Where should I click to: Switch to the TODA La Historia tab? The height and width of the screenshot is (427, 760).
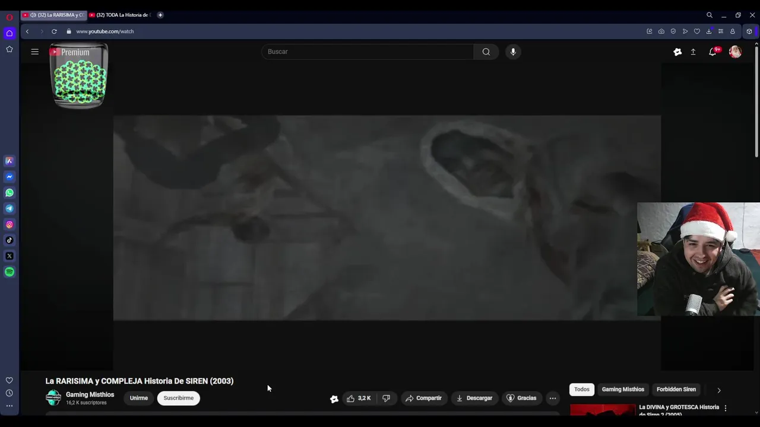(121, 15)
